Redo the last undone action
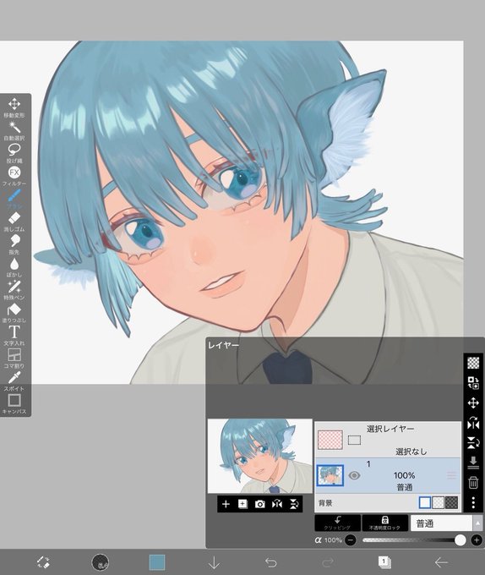Screen dimensions: 485x575 (x=328, y=562)
